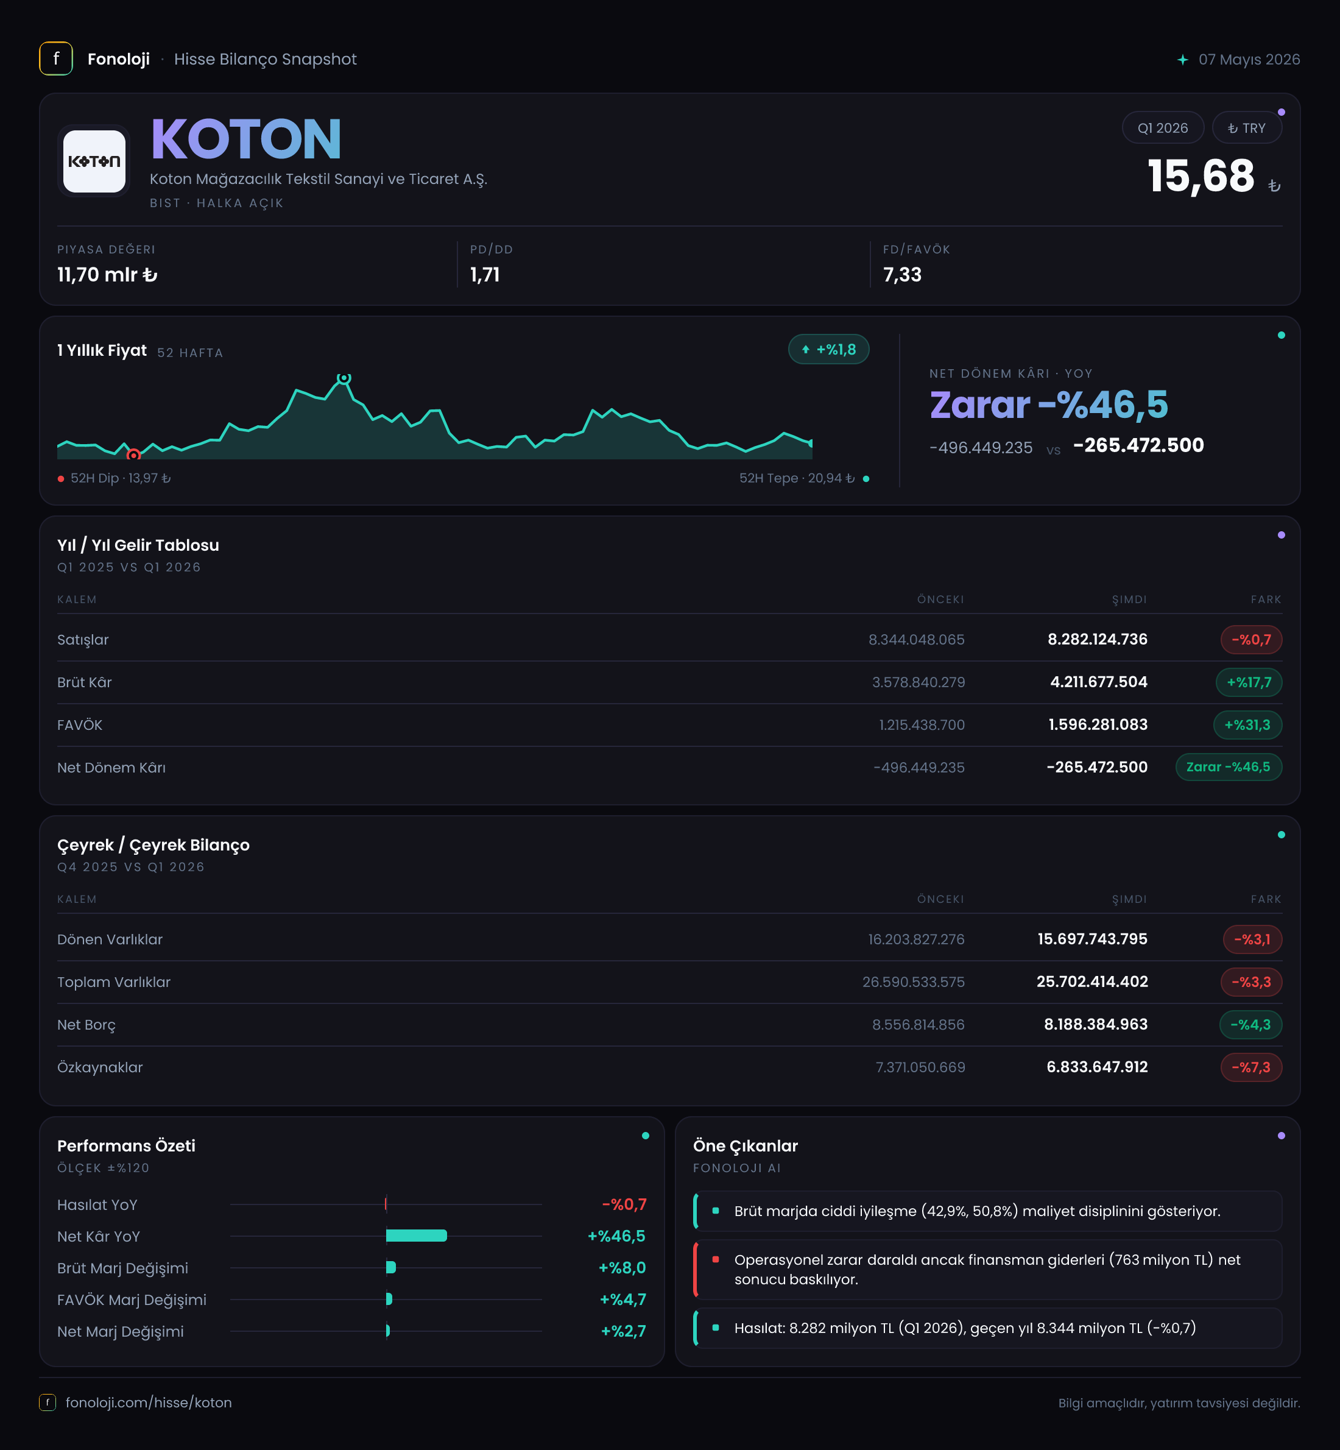The width and height of the screenshot is (1340, 1450).
Task: Click the small Fonoloji logo in the footer
Action: coord(47,1402)
